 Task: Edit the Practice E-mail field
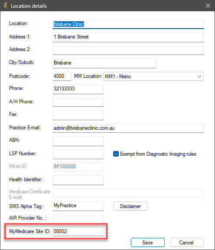[x=128, y=128]
